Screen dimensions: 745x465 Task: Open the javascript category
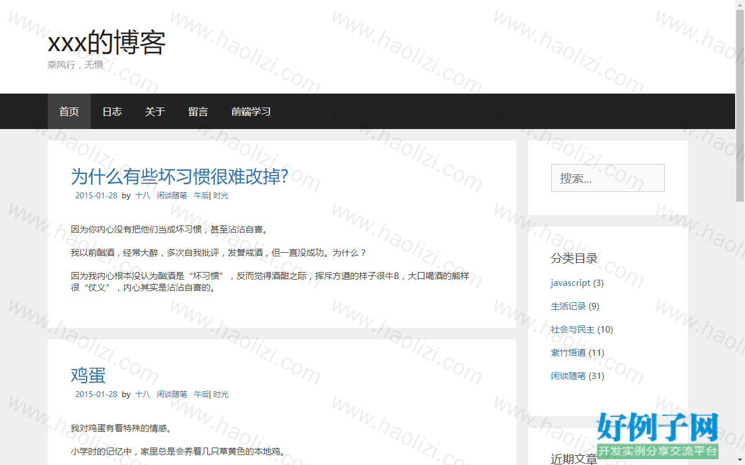click(570, 283)
